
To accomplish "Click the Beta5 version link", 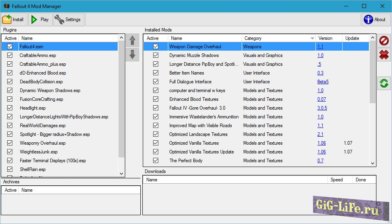I will (323, 82).
